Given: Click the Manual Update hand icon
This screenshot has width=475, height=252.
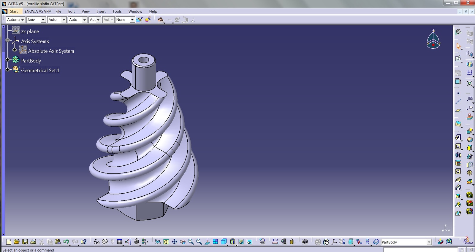Looking at the screenshot, I should coord(326,242).
